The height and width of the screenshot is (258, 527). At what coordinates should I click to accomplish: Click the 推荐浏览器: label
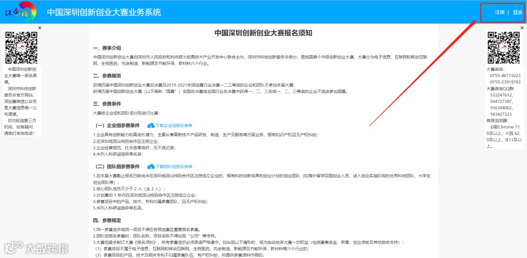pyautogui.click(x=497, y=120)
